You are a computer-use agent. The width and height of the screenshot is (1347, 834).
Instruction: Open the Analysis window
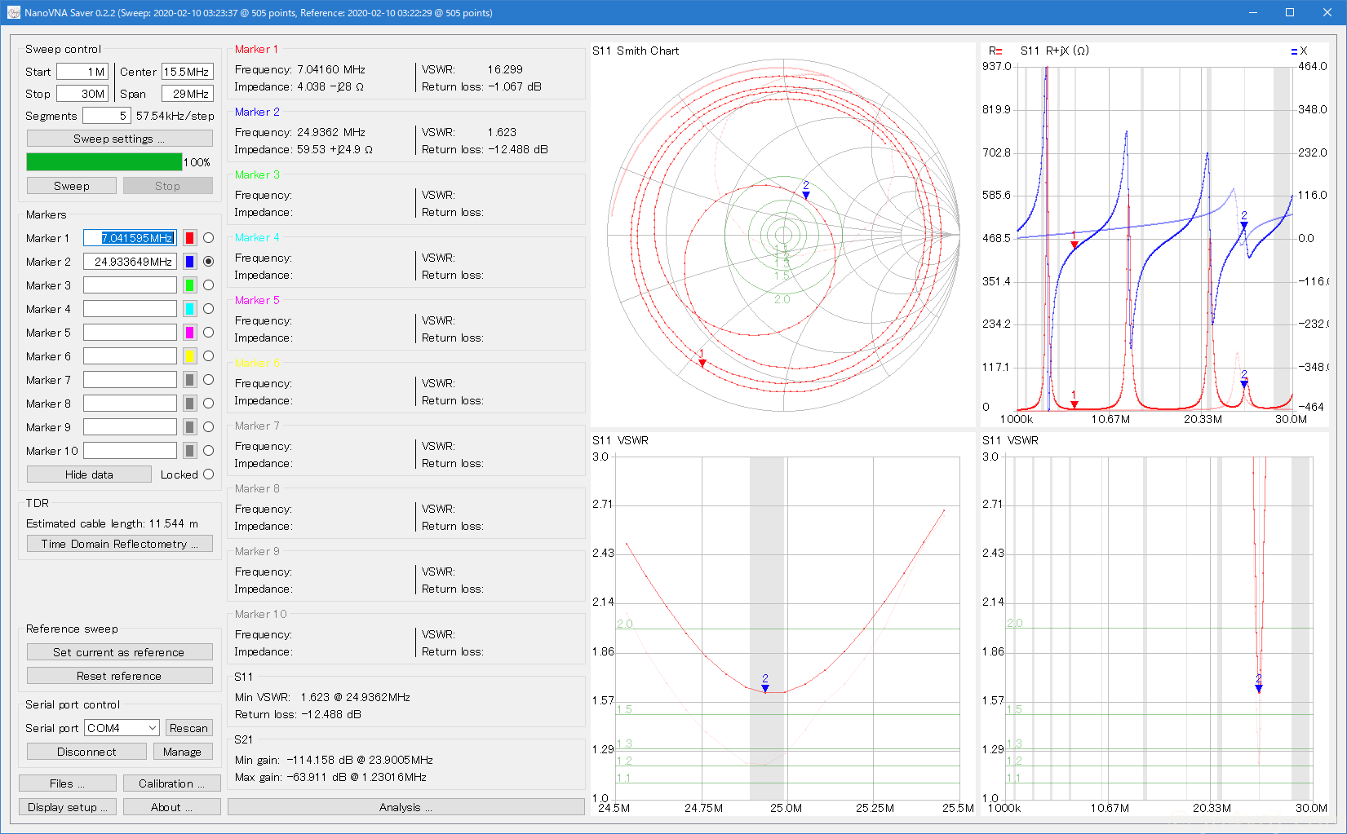tap(405, 807)
